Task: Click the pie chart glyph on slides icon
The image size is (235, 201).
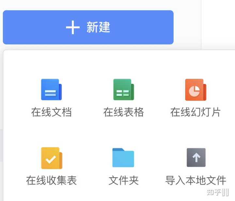Action: 194,91
